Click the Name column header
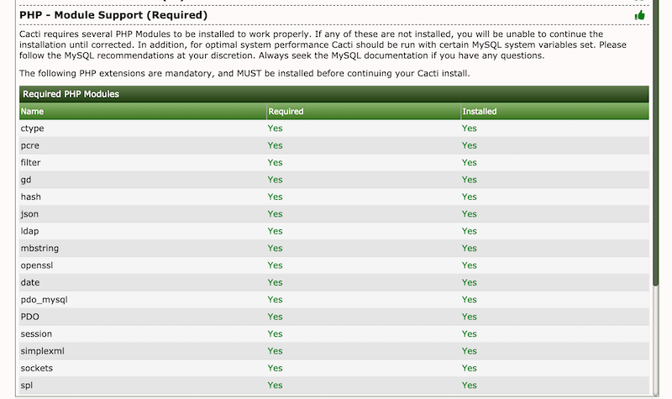Image resolution: width=672 pixels, height=399 pixels. point(32,112)
